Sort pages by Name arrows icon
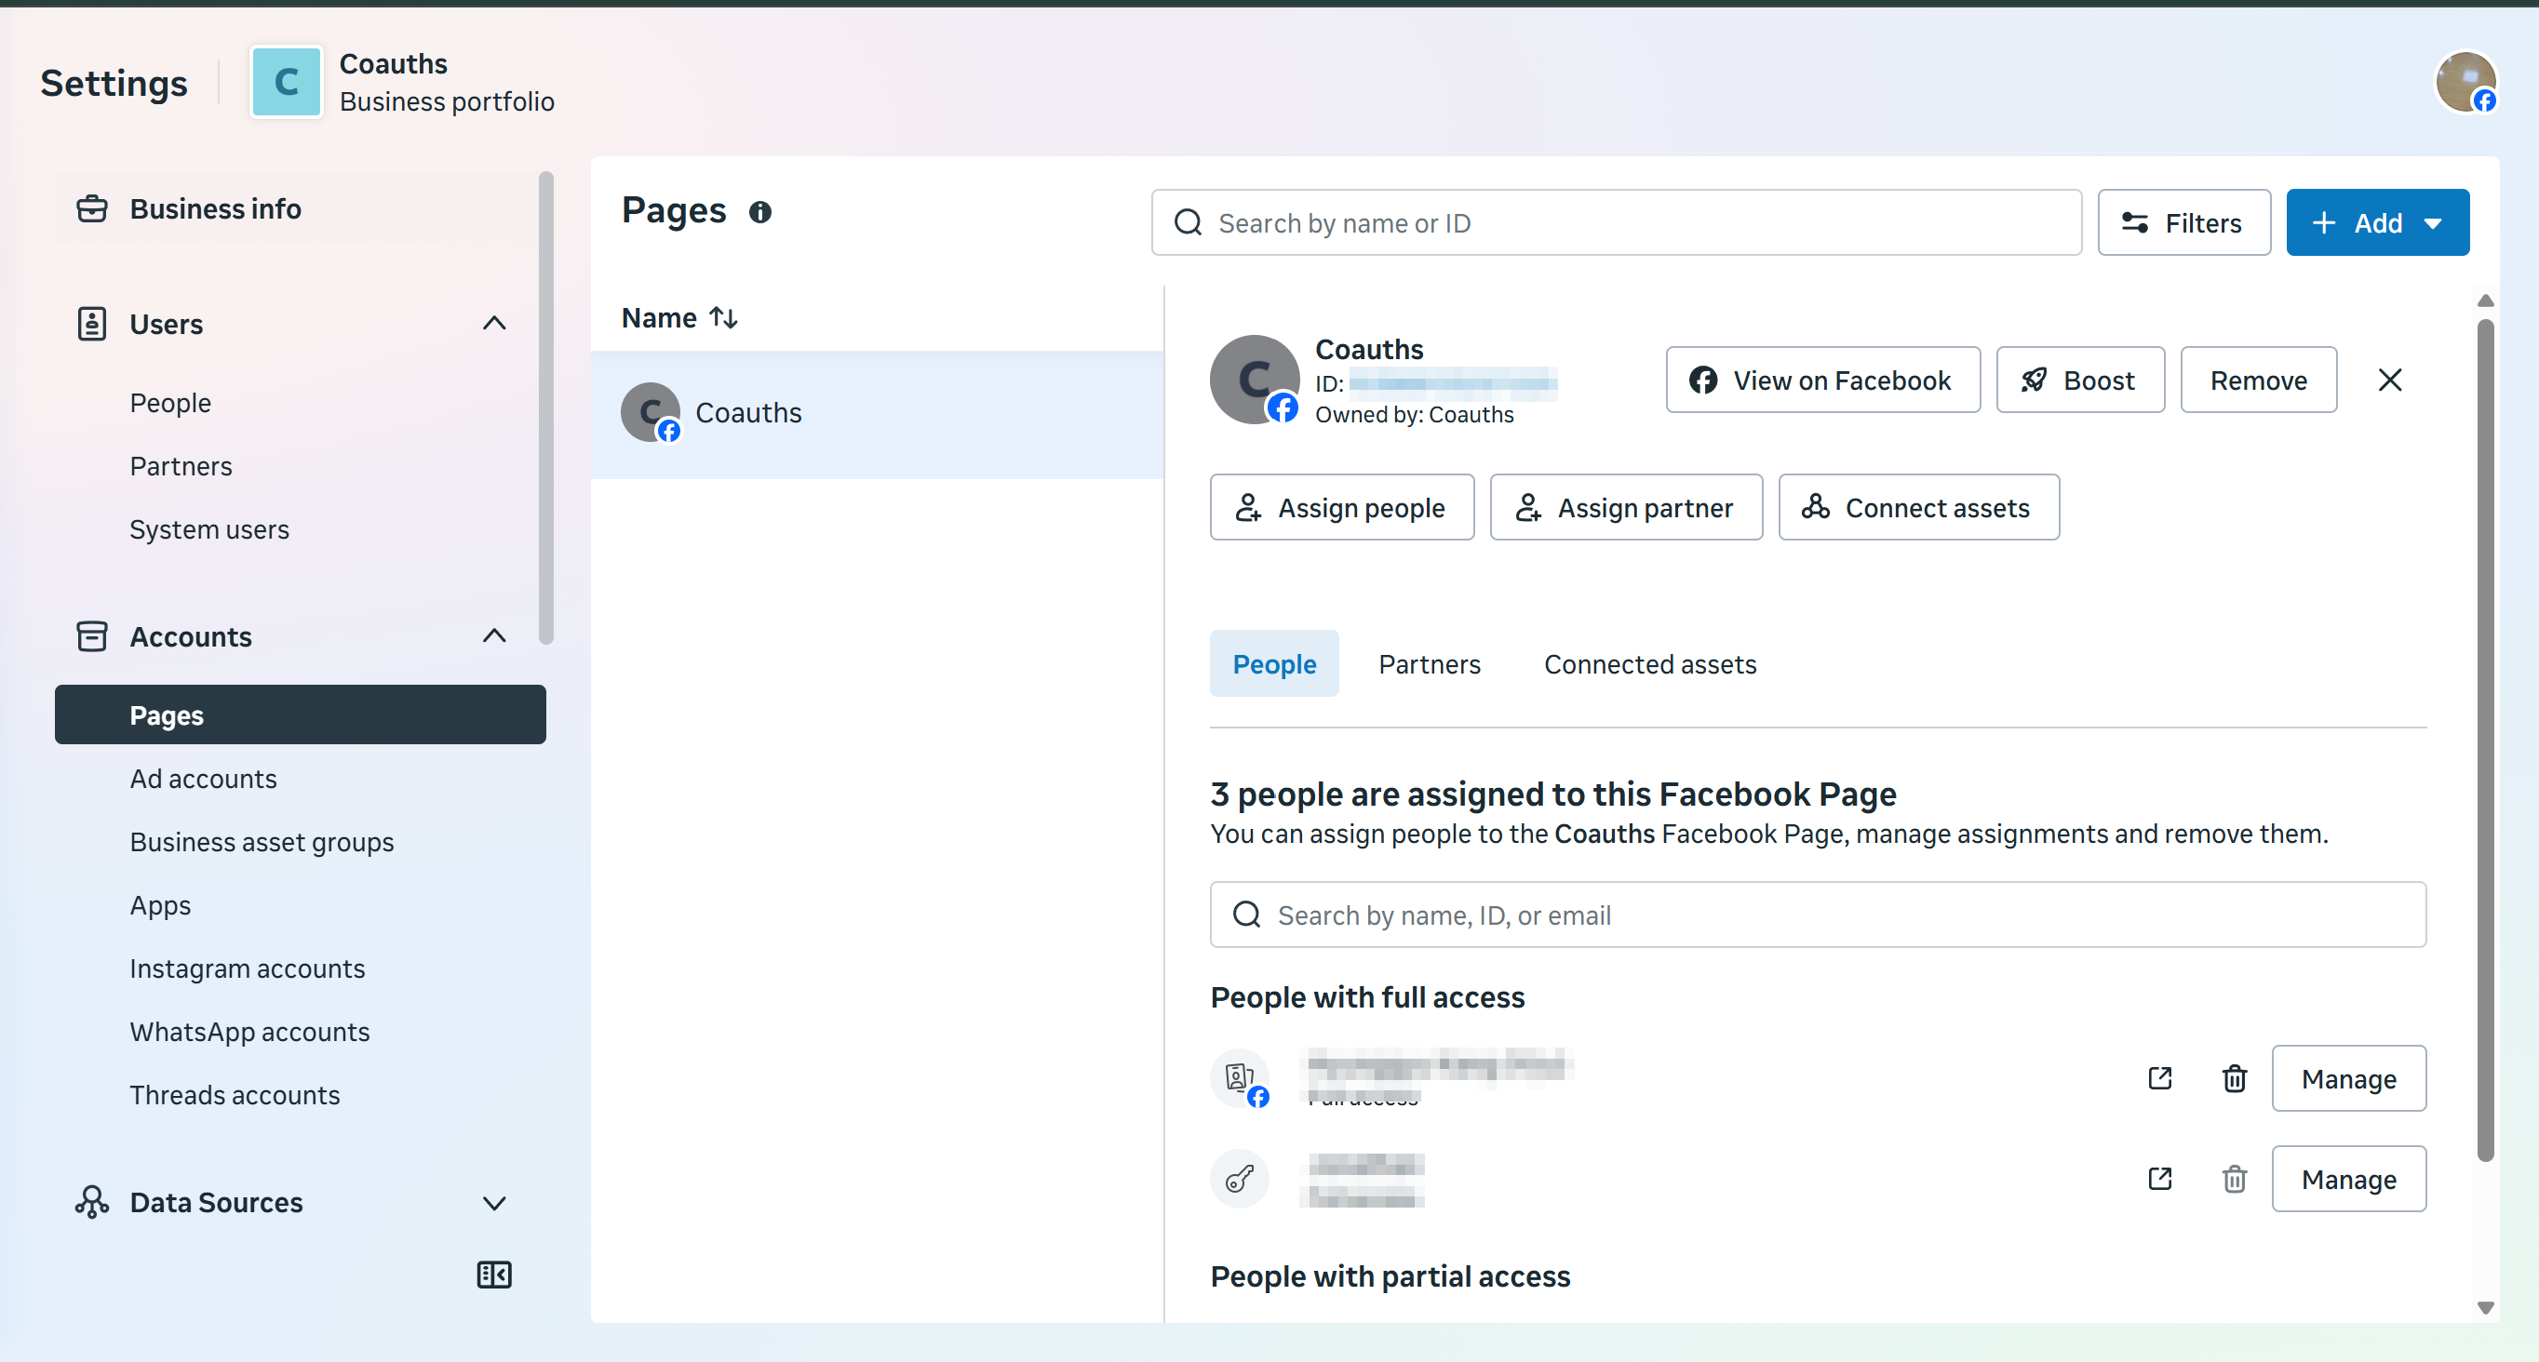Viewport: 2539px width, 1362px height. point(724,317)
